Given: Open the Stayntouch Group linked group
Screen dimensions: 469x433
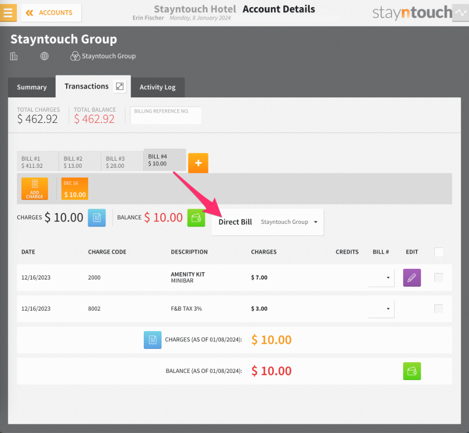Looking at the screenshot, I should pyautogui.click(x=103, y=56).
